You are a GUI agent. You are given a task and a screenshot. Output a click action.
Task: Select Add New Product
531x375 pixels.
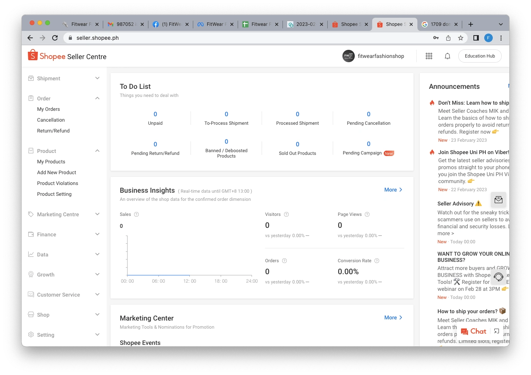click(57, 173)
